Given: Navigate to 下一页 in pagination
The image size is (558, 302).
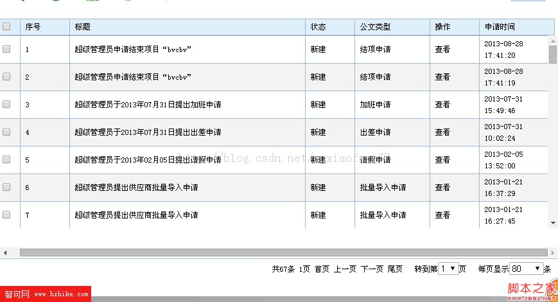Looking at the screenshot, I should click(x=372, y=269).
